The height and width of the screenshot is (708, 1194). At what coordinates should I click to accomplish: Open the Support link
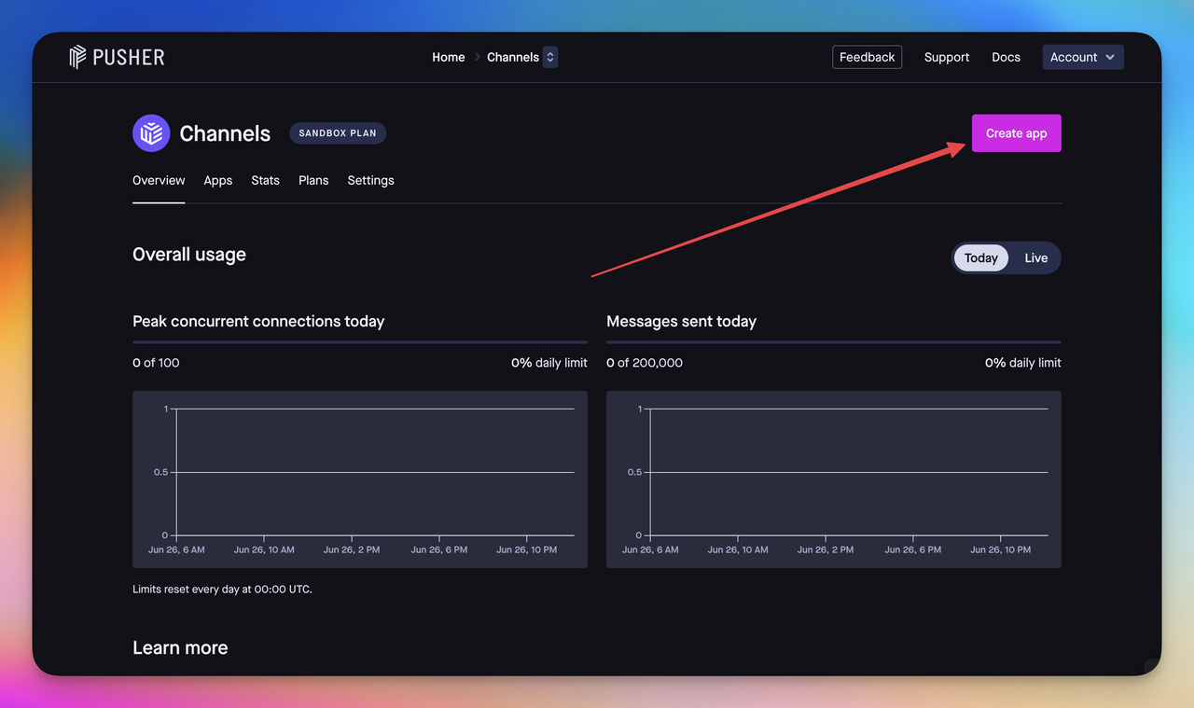947,57
